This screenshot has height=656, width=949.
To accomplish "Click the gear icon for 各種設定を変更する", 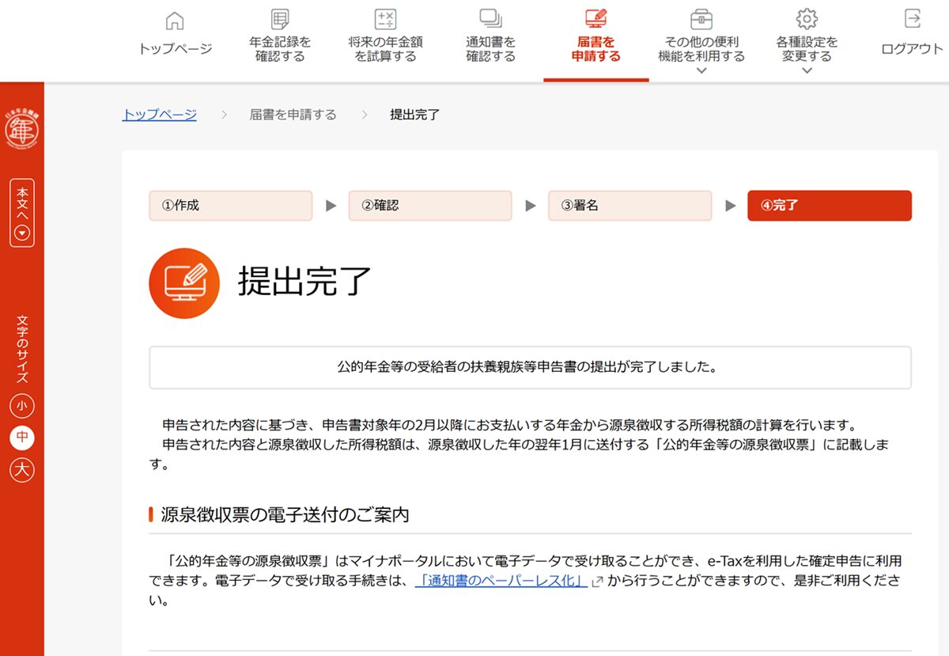I will (807, 19).
